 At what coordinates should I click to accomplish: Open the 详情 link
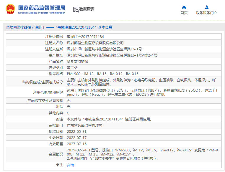coord(71,165)
